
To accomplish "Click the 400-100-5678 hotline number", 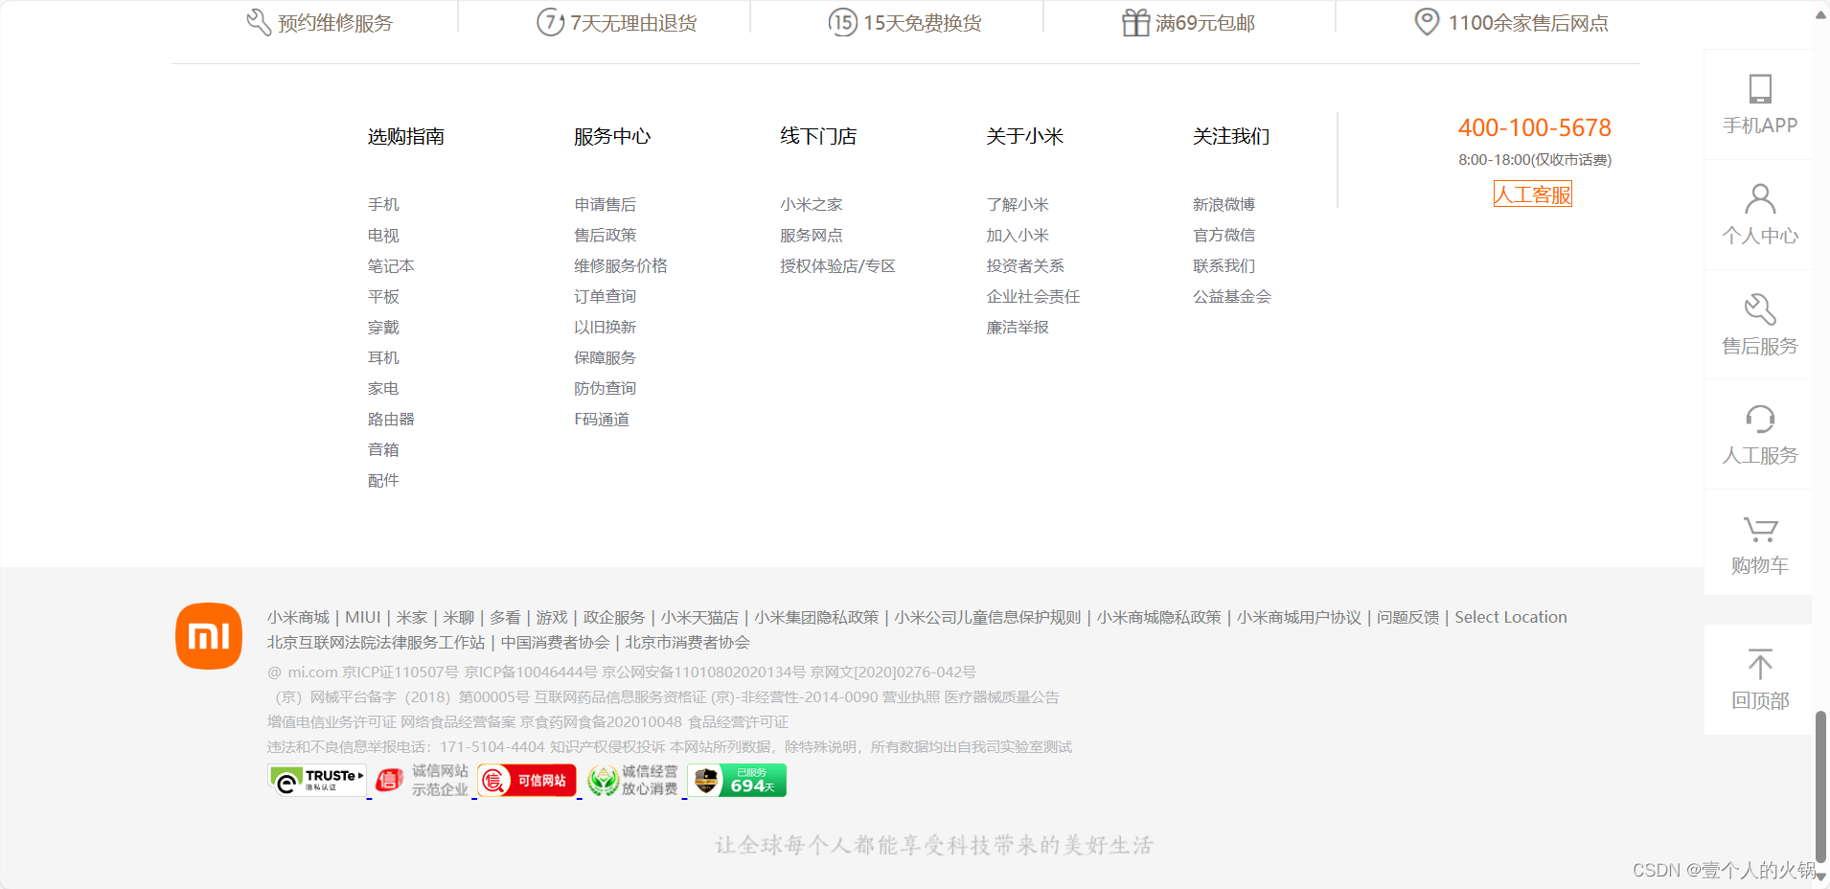I will (1534, 127).
